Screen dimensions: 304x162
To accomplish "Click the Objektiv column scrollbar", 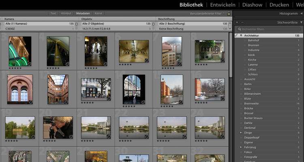I will pyautogui.click(x=153, y=26).
